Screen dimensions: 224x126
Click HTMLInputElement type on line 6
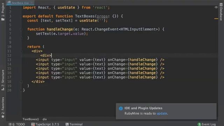(x=138, y=29)
